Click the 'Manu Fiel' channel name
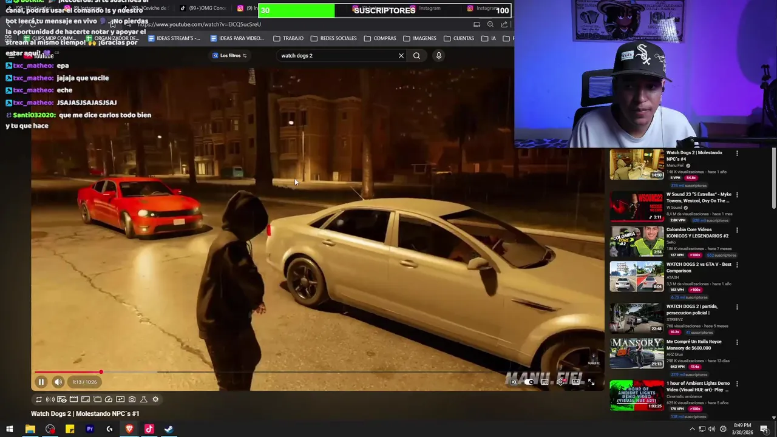The image size is (777, 437). coord(675,166)
